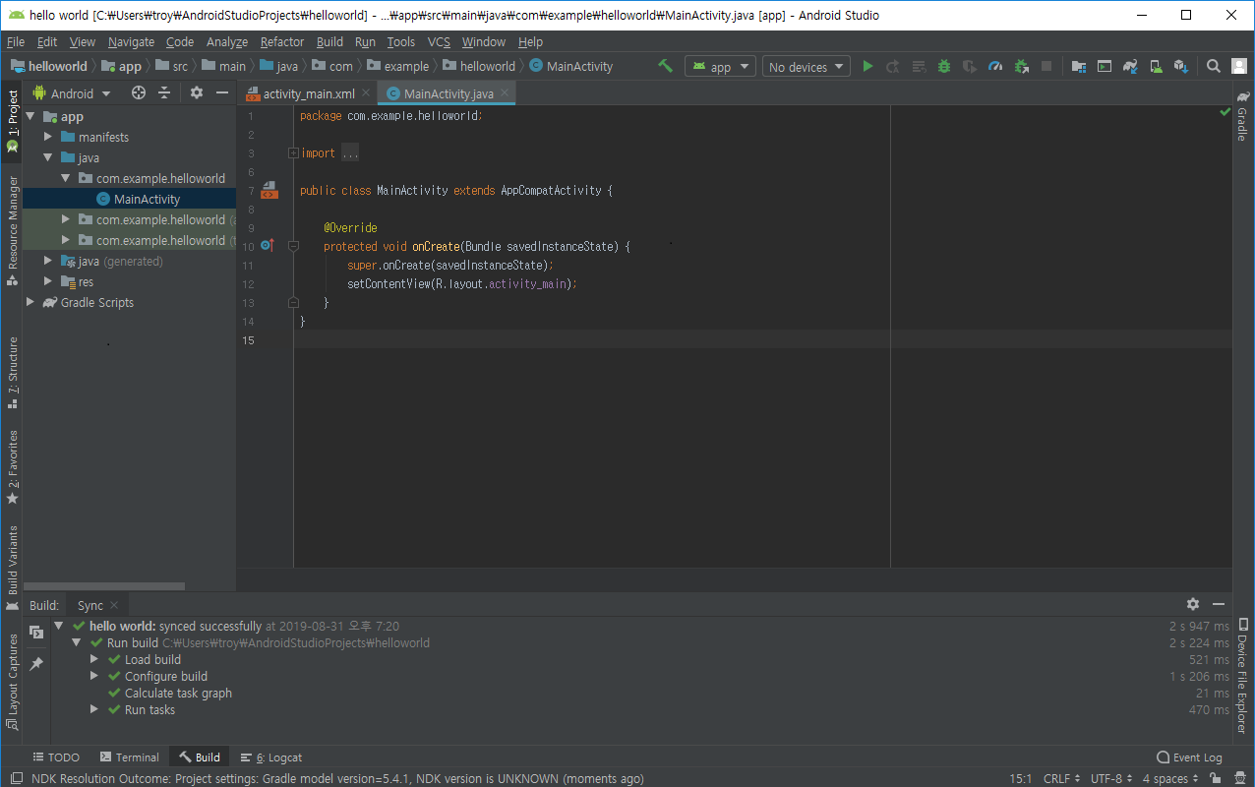1255x787 pixels.
Task: Open AVD Manager icon in toolbar
Action: pyautogui.click(x=1156, y=66)
